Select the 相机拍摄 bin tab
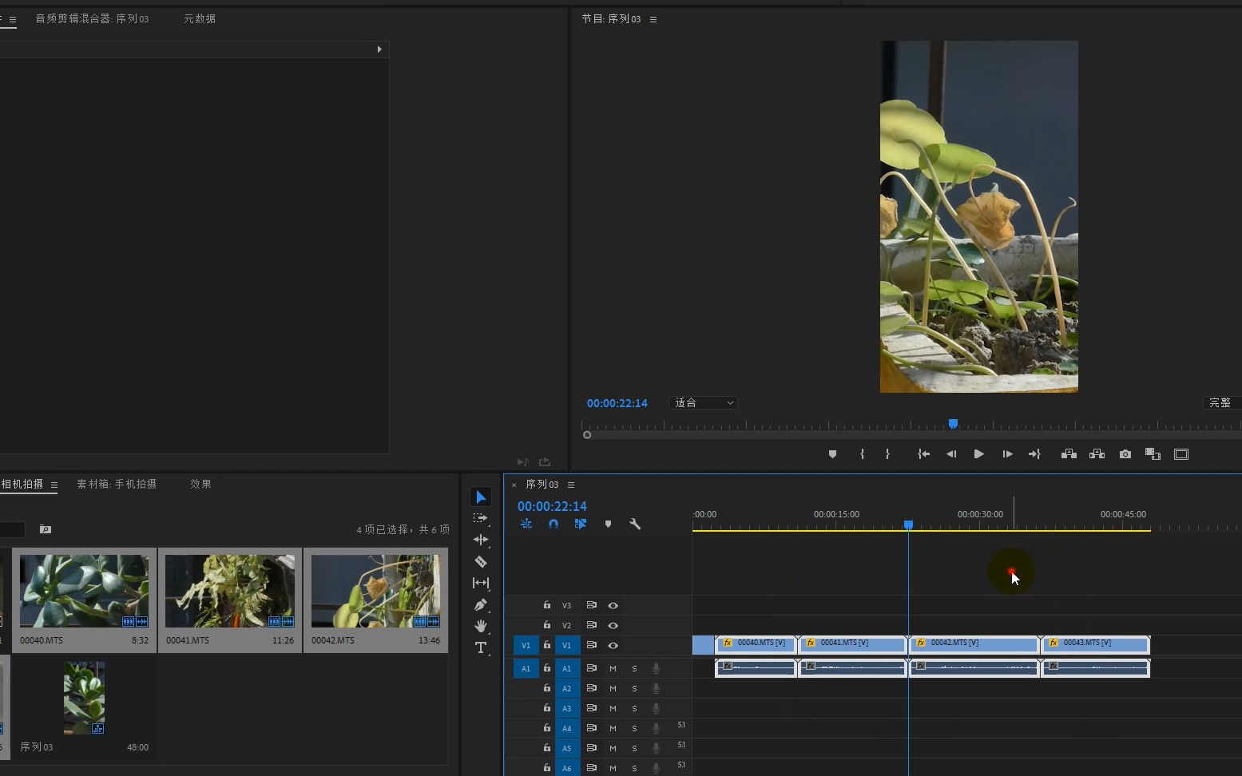Image resolution: width=1242 pixels, height=776 pixels. tap(22, 484)
